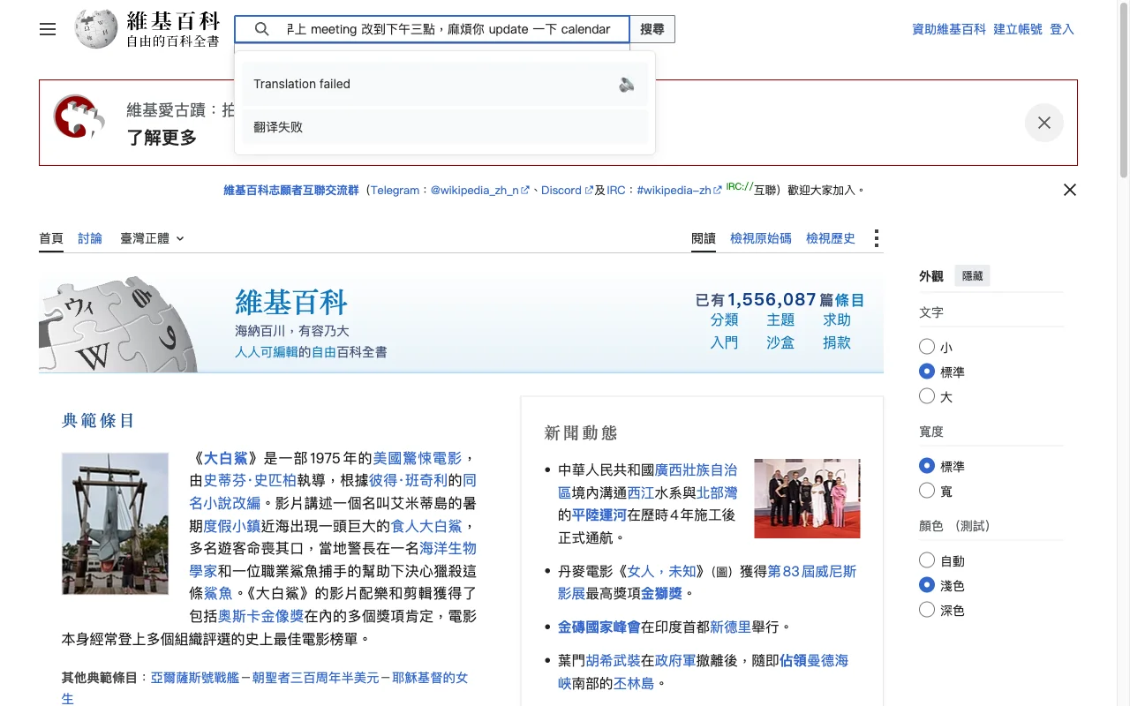Open the 大白鯊 featured article link
Screen dimensions: 1130x706
[x=225, y=458]
